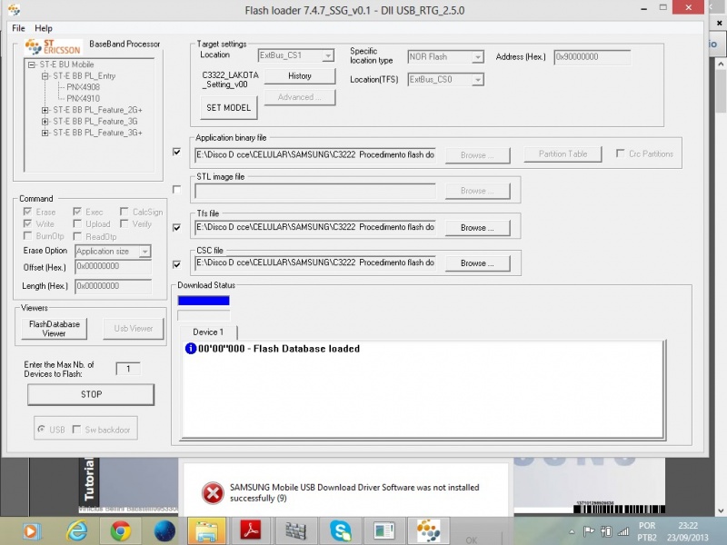Click the Partition Table button

click(563, 154)
